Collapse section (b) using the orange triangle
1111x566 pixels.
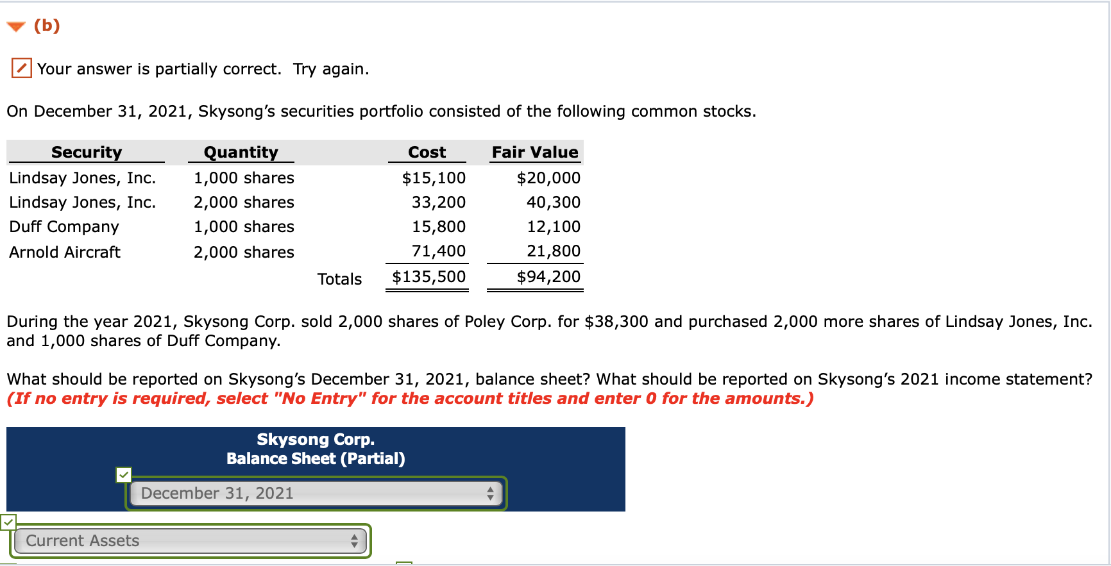pos(15,25)
